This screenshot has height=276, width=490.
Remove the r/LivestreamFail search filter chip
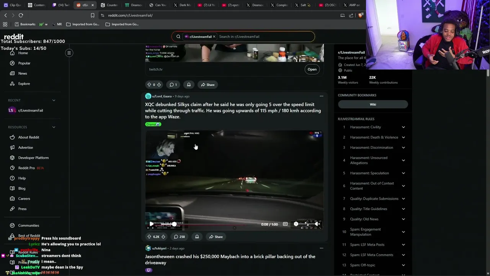(x=214, y=36)
